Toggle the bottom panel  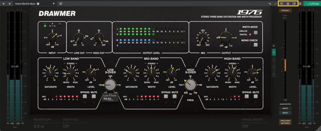tap(288, 3)
